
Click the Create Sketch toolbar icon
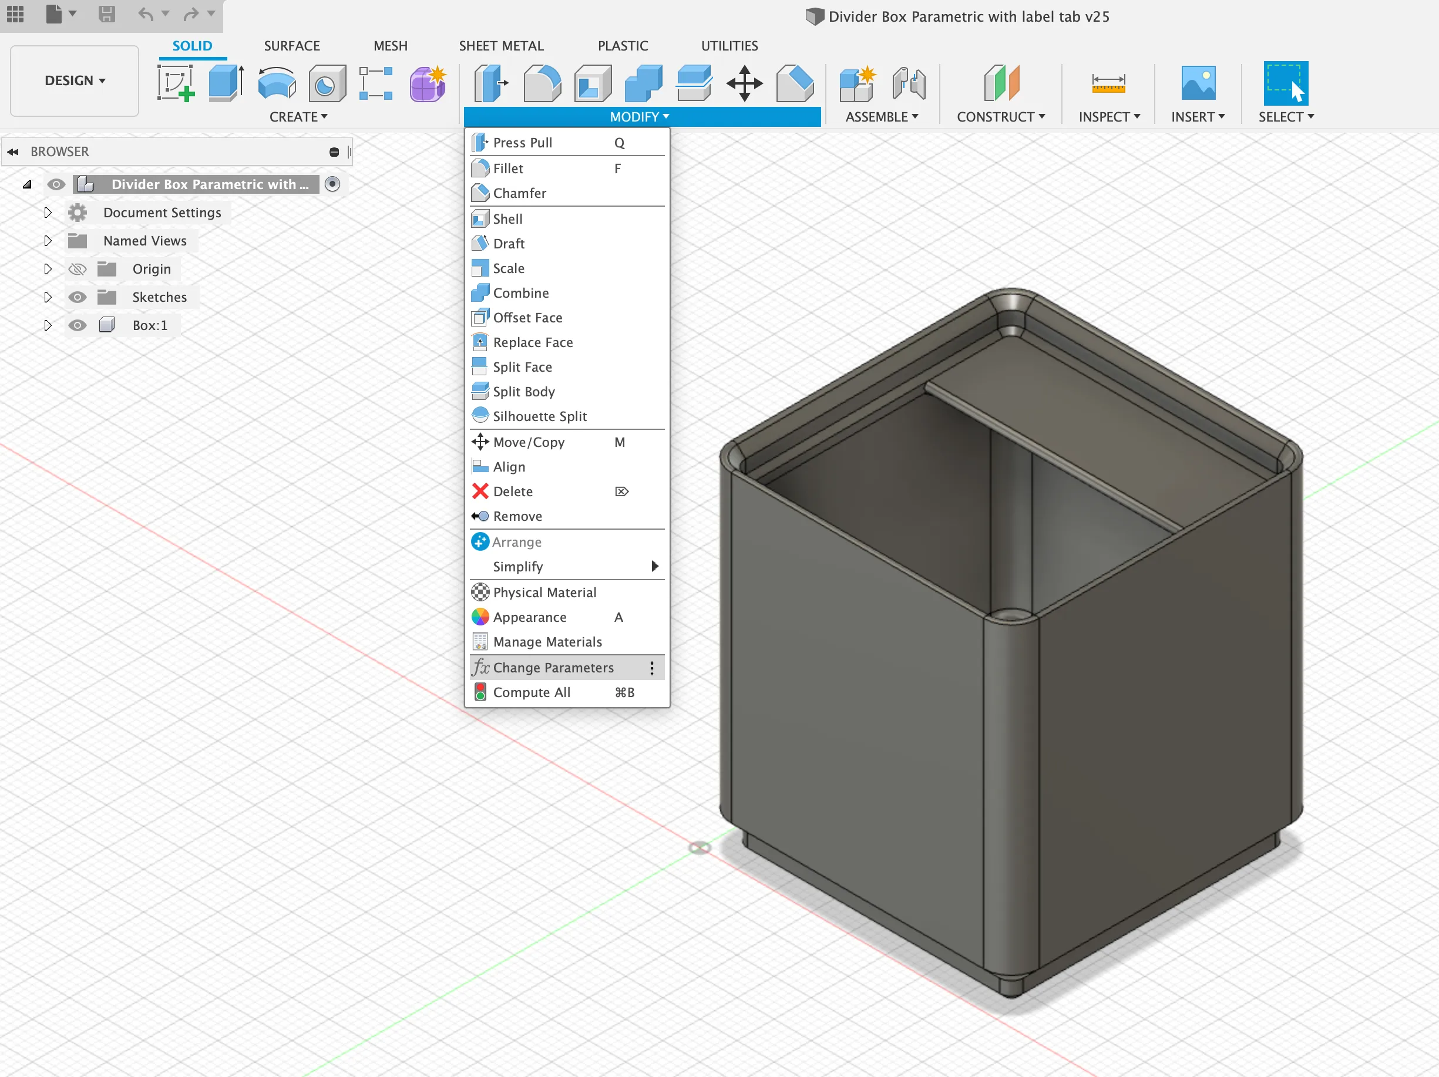click(x=176, y=83)
